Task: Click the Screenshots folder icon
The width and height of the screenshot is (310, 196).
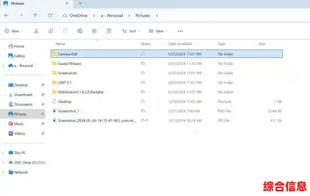Action: (x=54, y=73)
